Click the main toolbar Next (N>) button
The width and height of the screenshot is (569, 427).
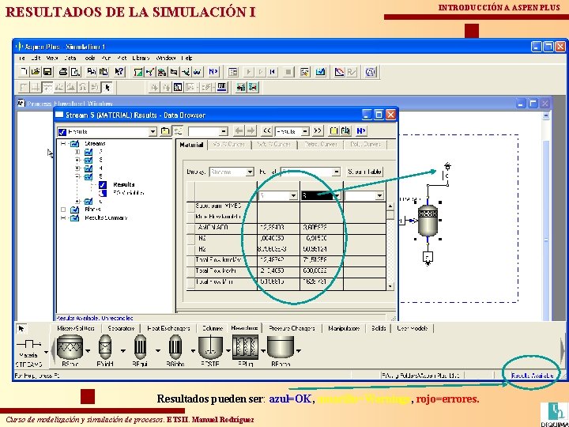(x=213, y=72)
